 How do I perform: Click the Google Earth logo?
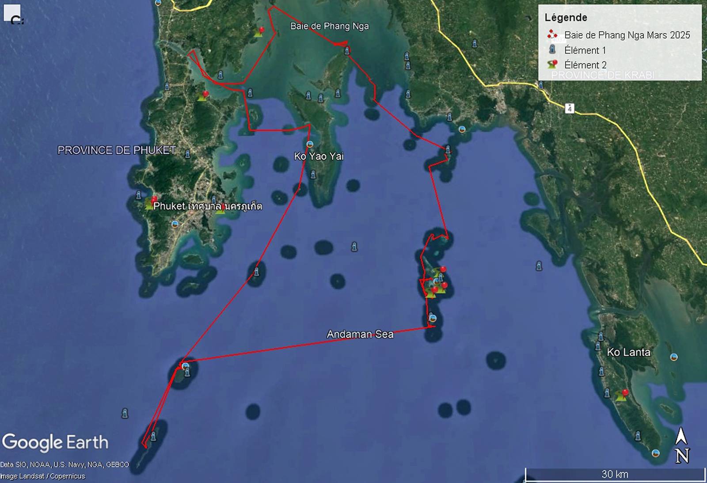55,442
